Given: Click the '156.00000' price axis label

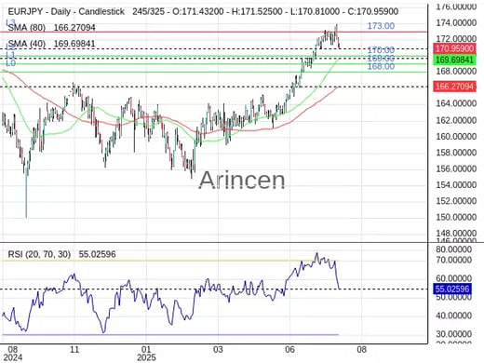Looking at the screenshot, I should coord(456,168).
